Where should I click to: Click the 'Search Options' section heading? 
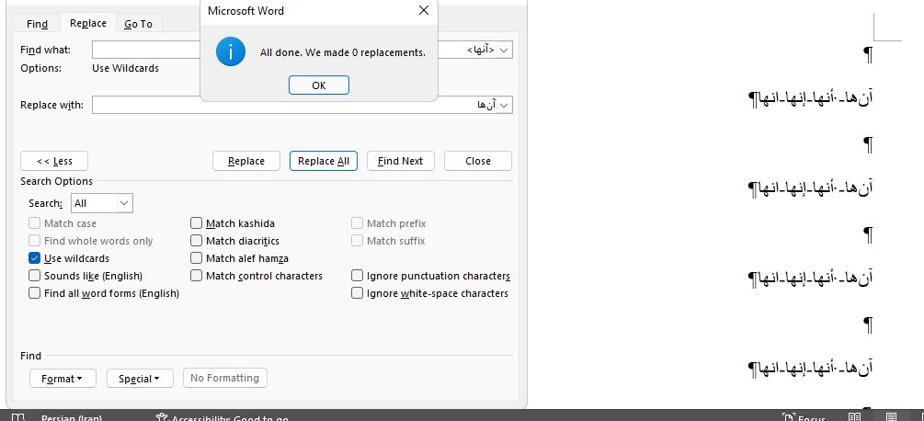(57, 181)
